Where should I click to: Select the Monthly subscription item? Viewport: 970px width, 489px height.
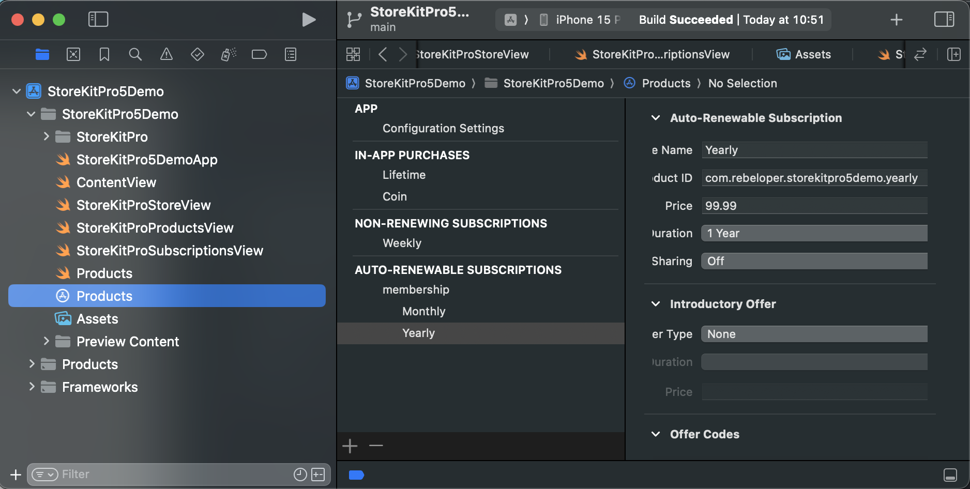pos(423,311)
